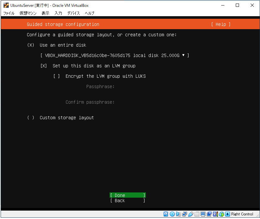Open the デバイス menu
This screenshot has width=260, height=219.
pos(73,13)
